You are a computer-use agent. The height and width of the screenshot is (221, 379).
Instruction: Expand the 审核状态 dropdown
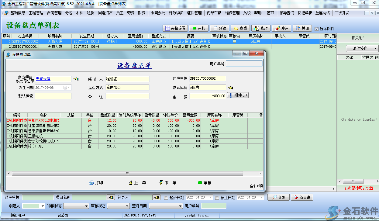pyautogui.click(x=126, y=205)
